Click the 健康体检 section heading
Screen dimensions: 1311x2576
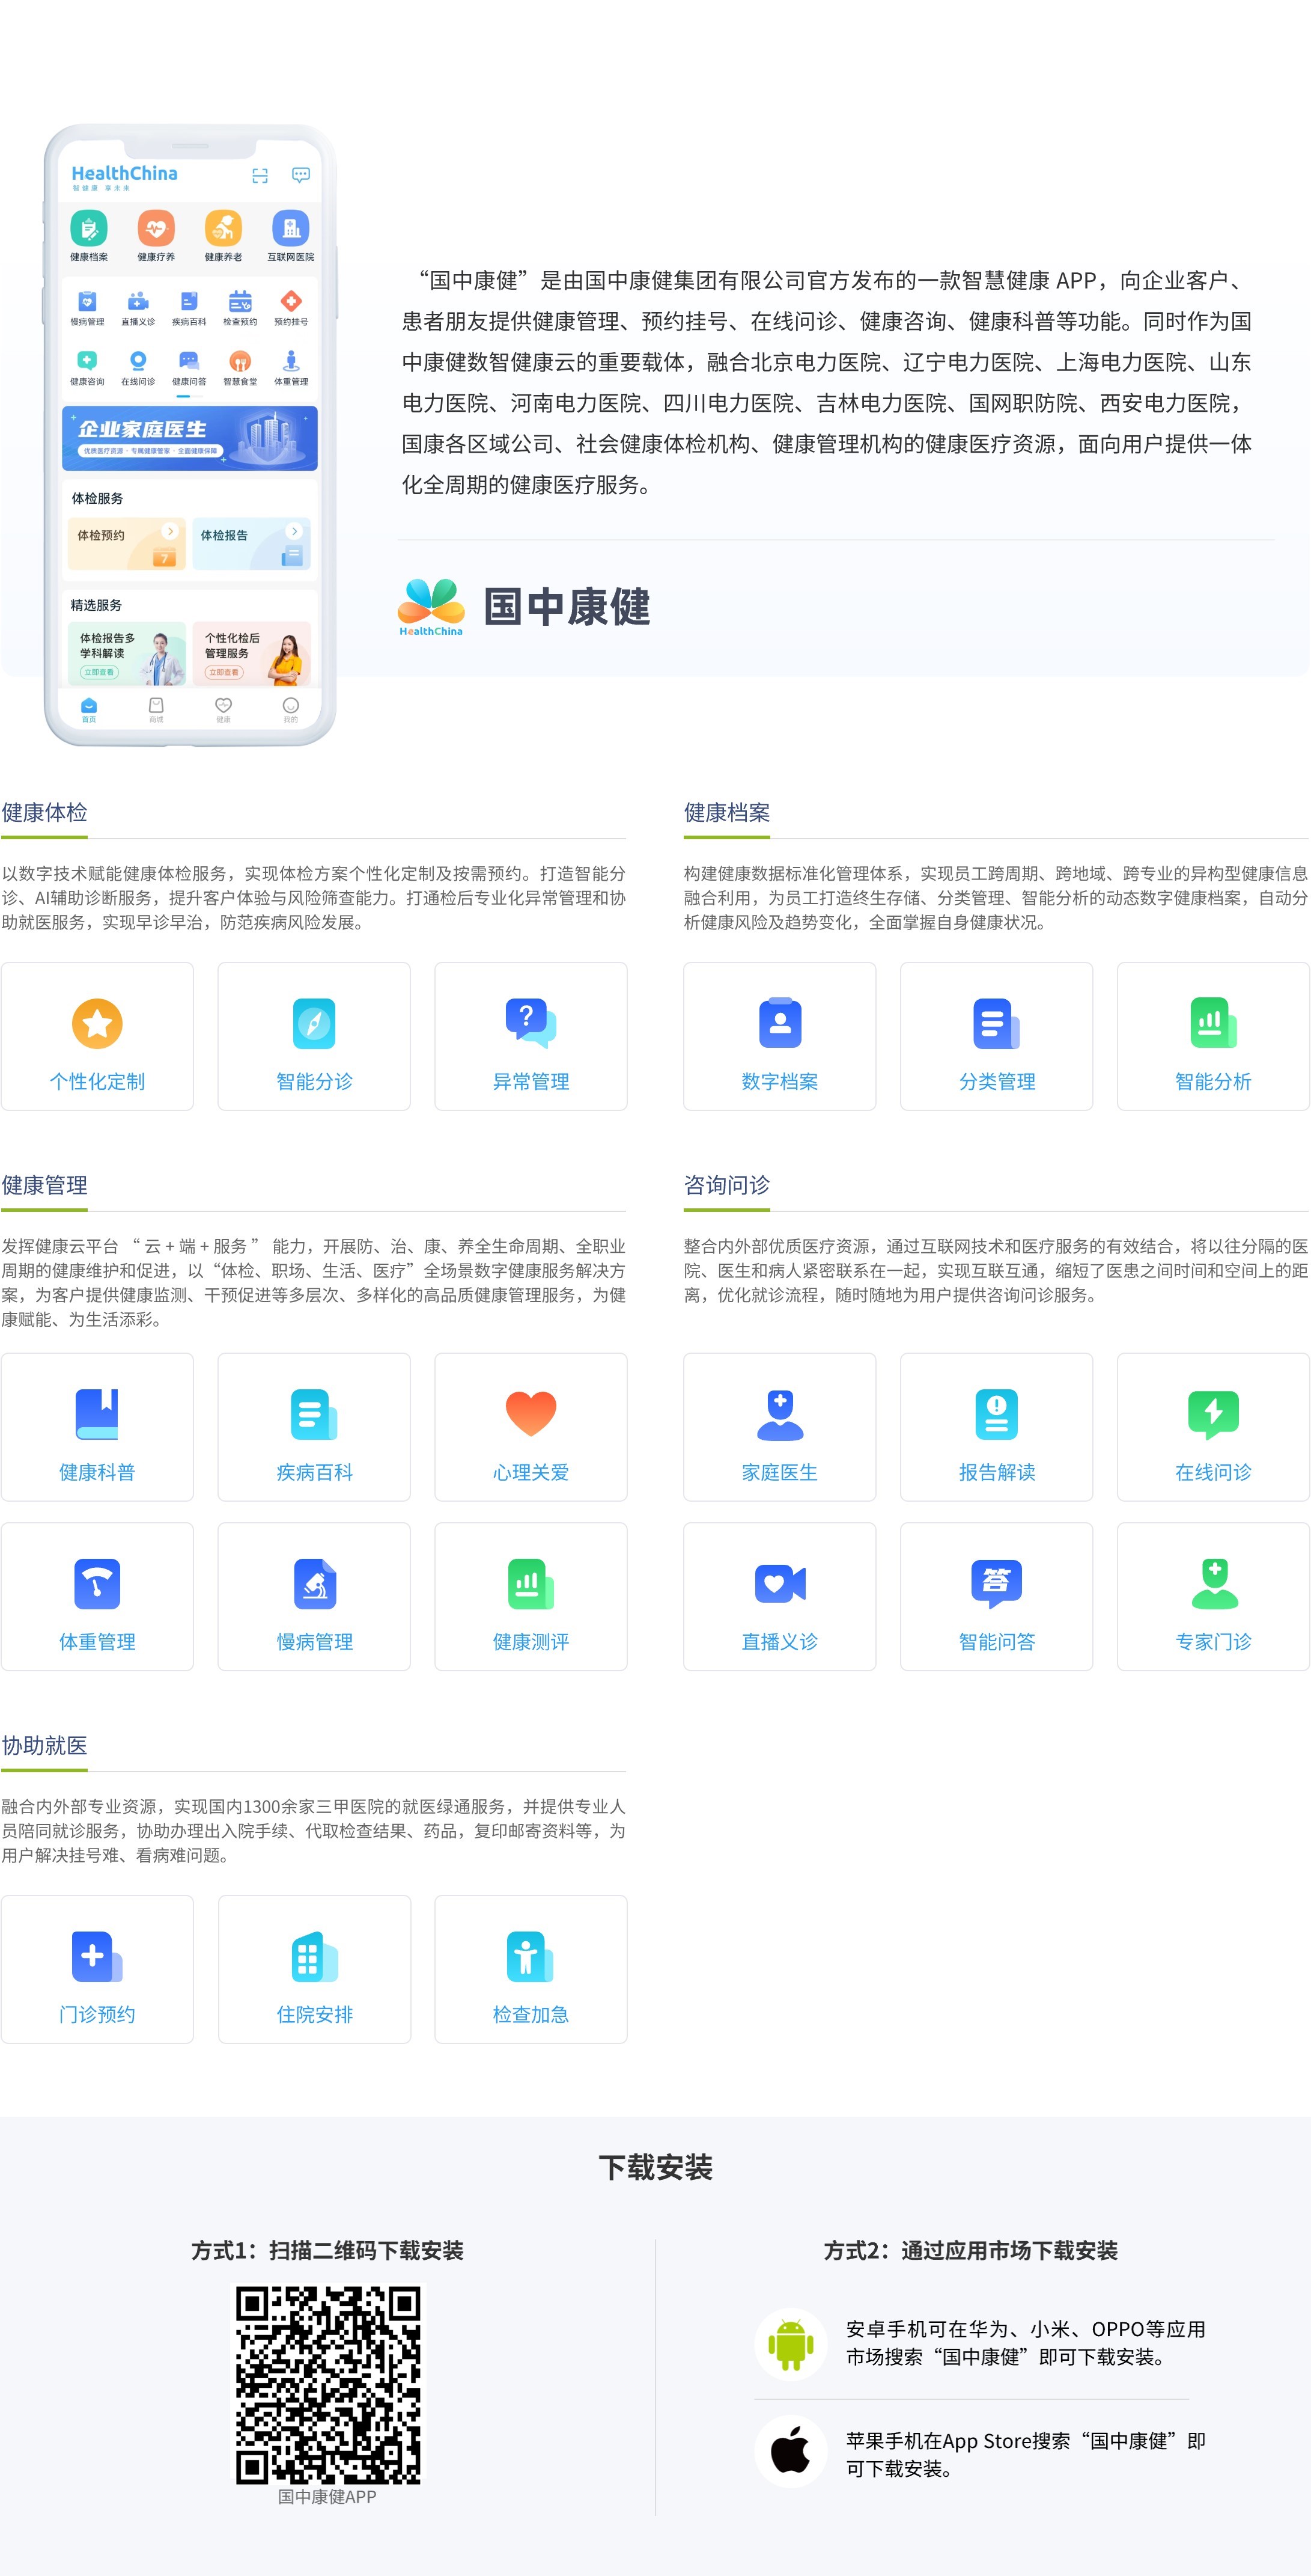coord(44,812)
